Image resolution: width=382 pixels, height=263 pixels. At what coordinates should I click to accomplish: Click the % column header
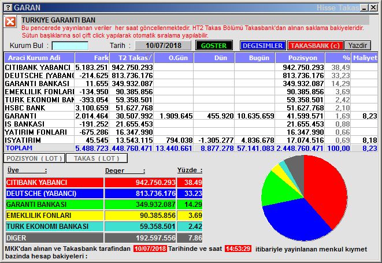(338, 58)
